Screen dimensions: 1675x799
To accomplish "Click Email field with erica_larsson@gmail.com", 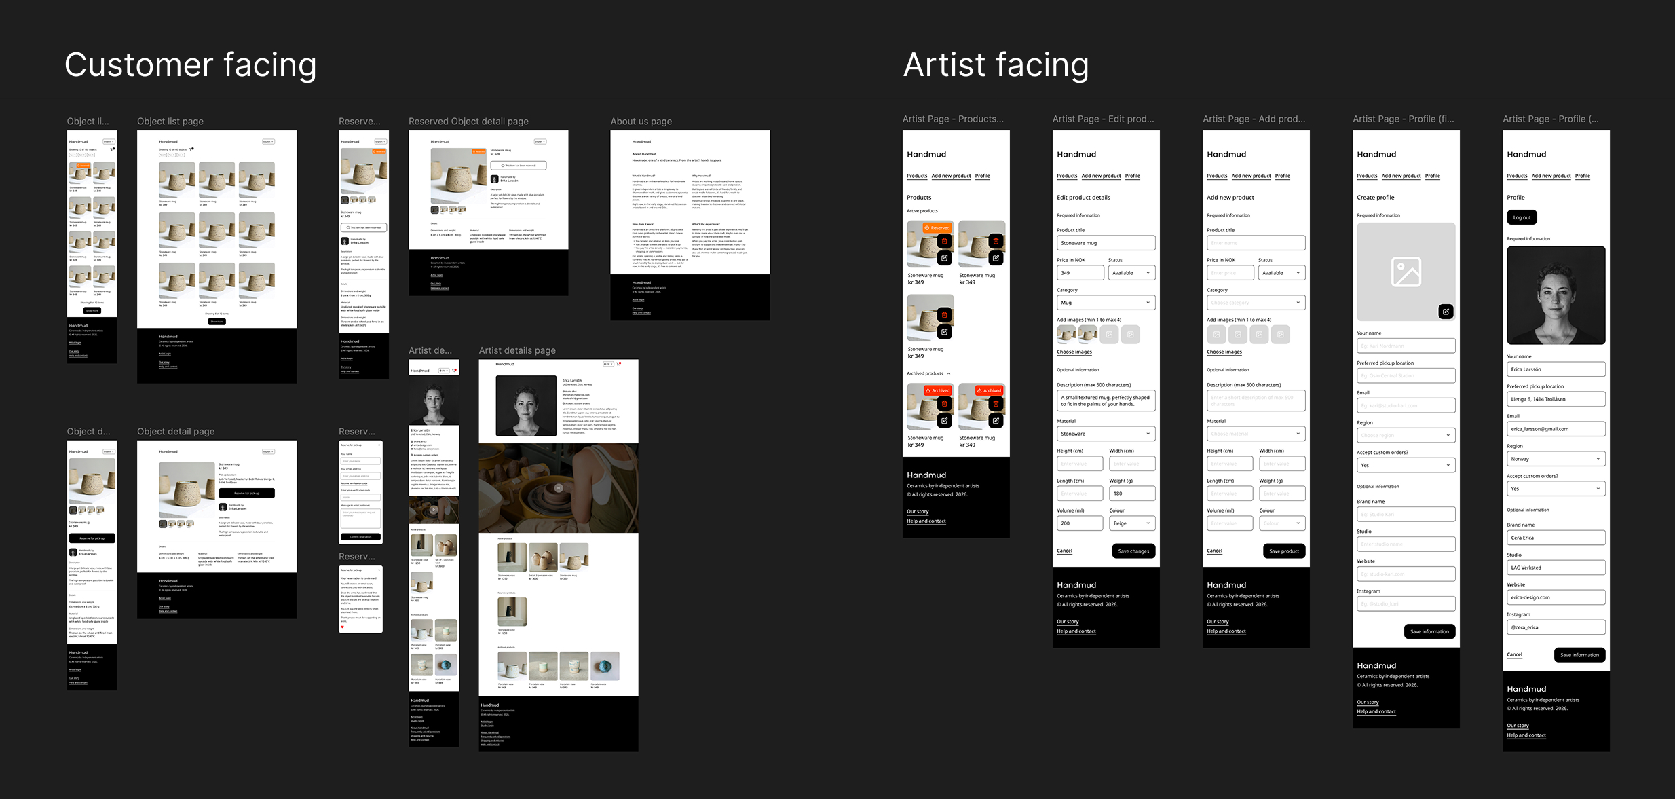I will [1556, 429].
